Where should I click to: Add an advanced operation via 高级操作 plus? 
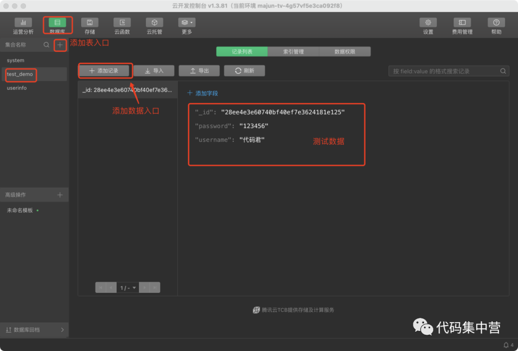[x=60, y=195]
